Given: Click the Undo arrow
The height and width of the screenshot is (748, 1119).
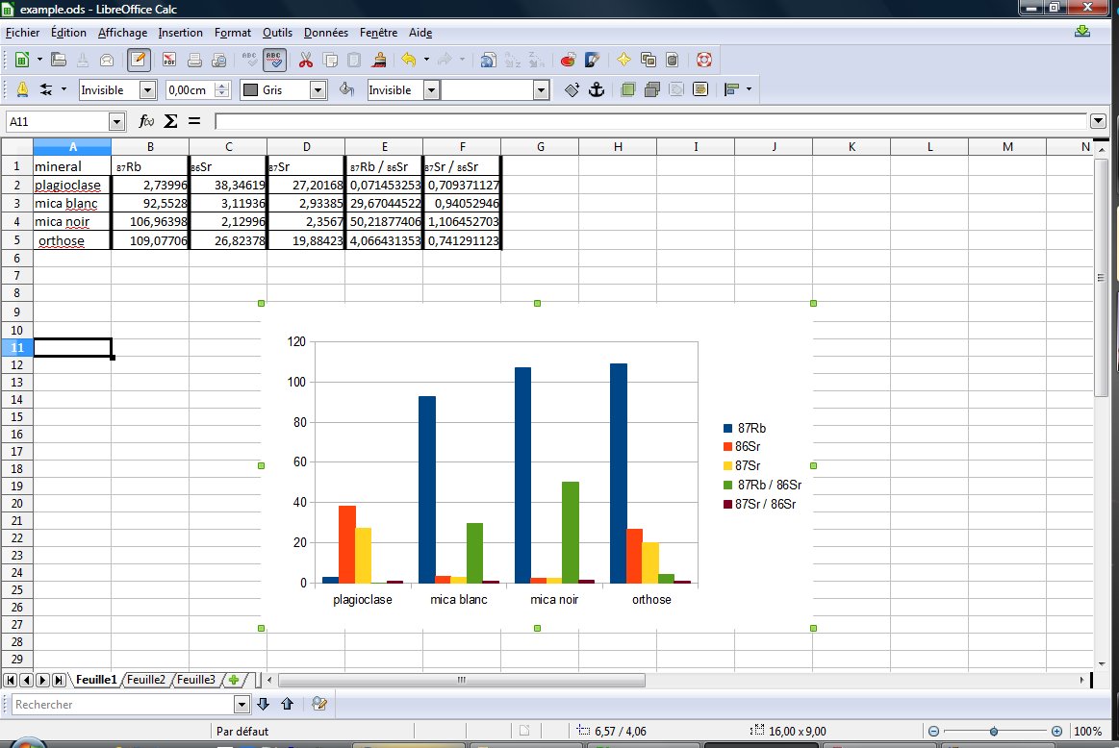Looking at the screenshot, I should pos(409,60).
